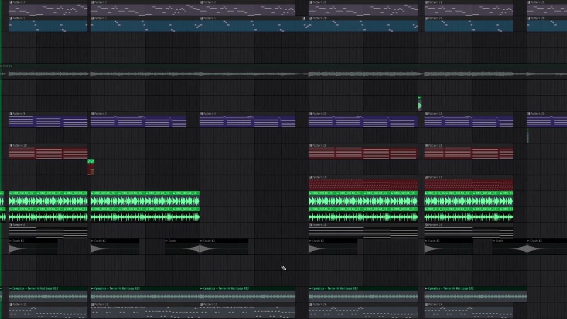Screen dimensions: 567x319
Task: Select the last Pattern 23 red clip
Action: (x=469, y=152)
